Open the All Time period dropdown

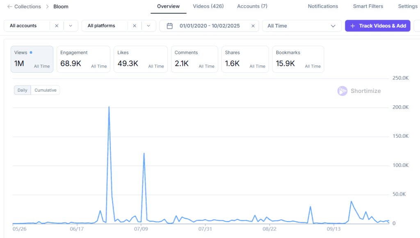click(x=301, y=26)
